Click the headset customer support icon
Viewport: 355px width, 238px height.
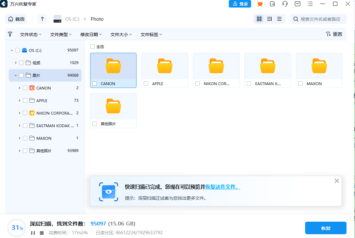coord(285,4)
